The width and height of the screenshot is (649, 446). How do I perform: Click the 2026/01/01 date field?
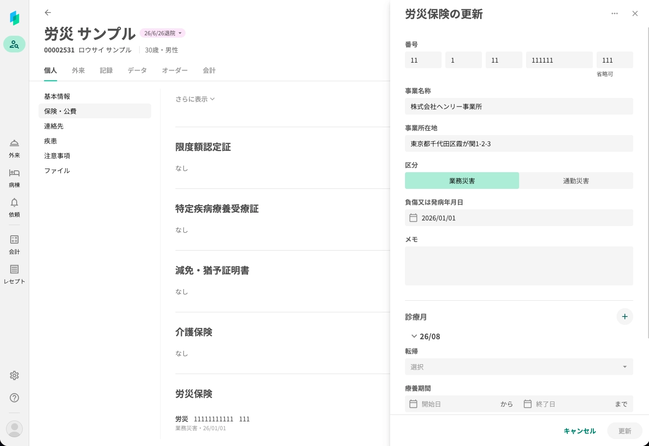pos(519,218)
